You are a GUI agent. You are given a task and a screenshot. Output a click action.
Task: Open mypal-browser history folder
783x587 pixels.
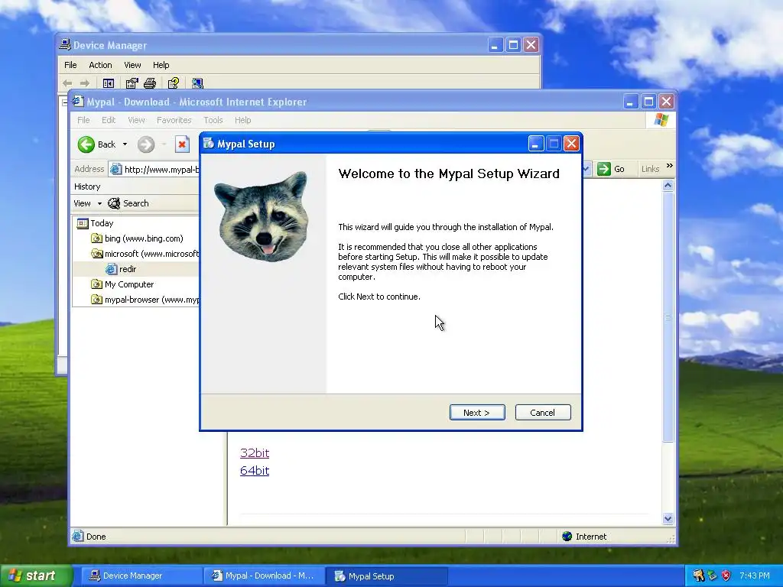[x=145, y=300]
